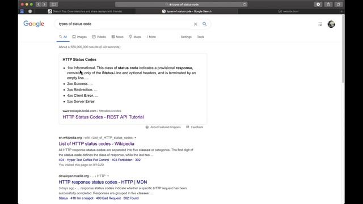Click the 5xx Server Error bullet
The image size is (363, 204).
[x=81, y=101]
